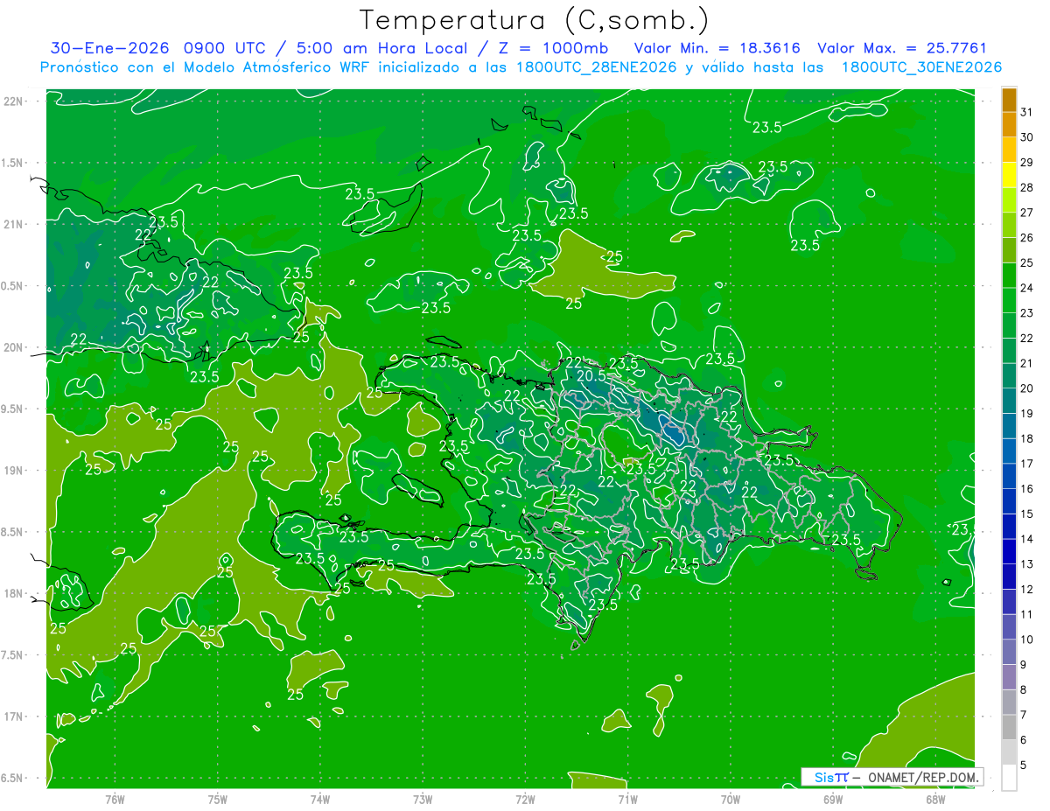Click the '68W' longitude axis label
Image resolution: width=1050 pixels, height=811 pixels.
pyautogui.click(x=935, y=800)
